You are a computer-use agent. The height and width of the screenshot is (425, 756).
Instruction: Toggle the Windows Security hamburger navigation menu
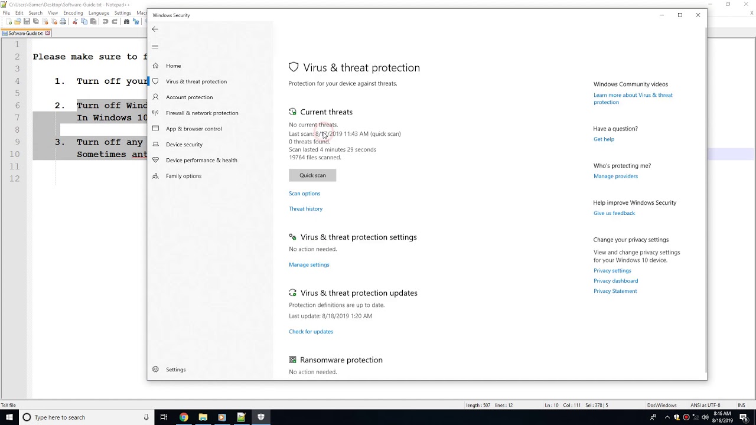(x=155, y=47)
